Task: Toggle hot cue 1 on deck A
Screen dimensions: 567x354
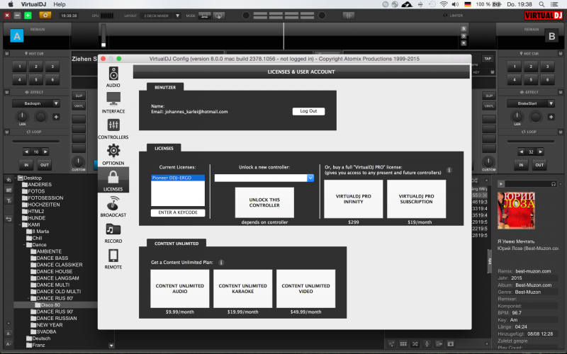Action: pyautogui.click(x=20, y=67)
